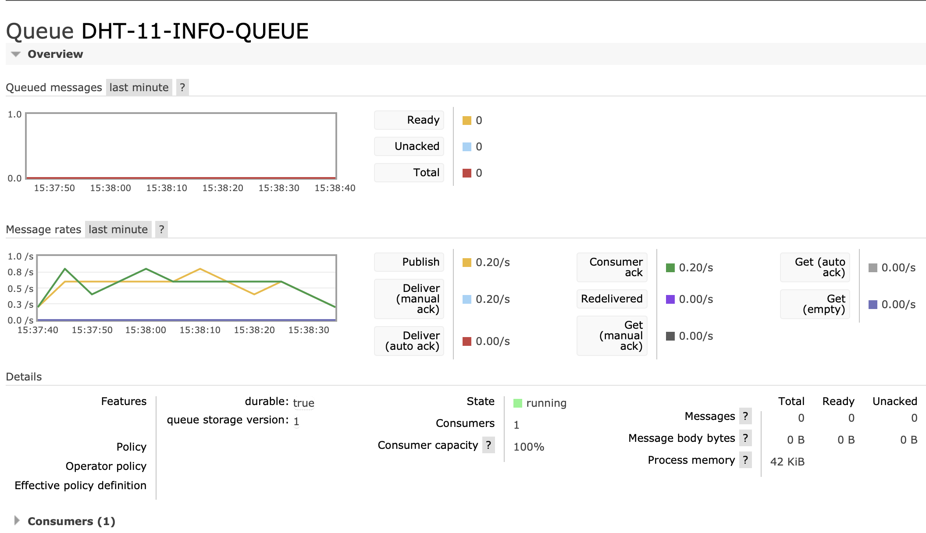This screenshot has height=533, width=926.
Task: Toggle the Unacked series legend button
Action: 409,146
